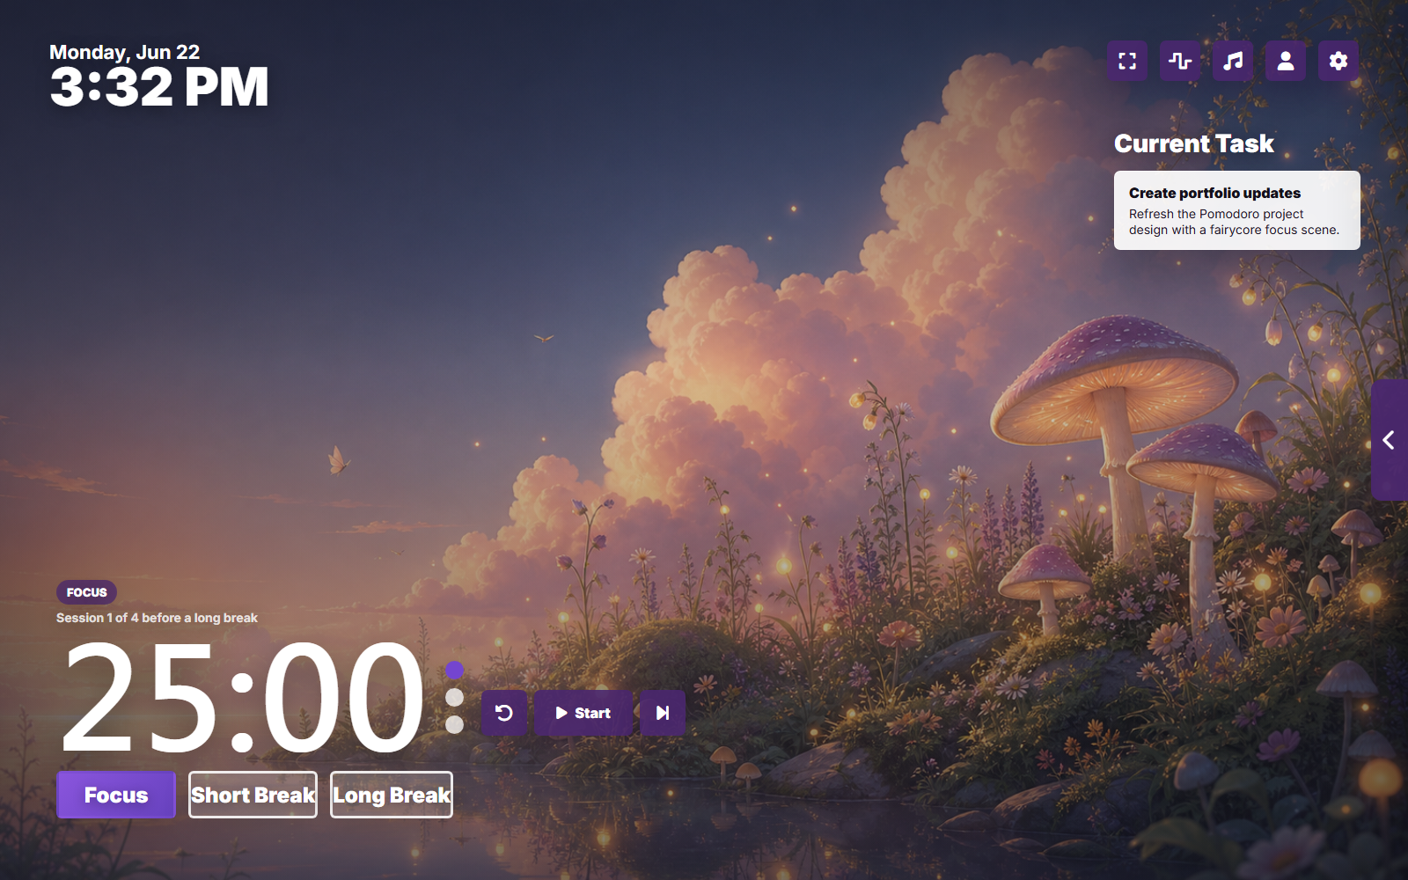Start the 25:00 timer
This screenshot has height=880, width=1408.
(583, 713)
